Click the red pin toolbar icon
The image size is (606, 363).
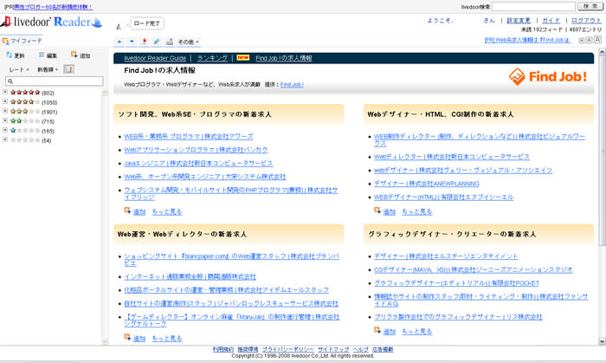[145, 42]
